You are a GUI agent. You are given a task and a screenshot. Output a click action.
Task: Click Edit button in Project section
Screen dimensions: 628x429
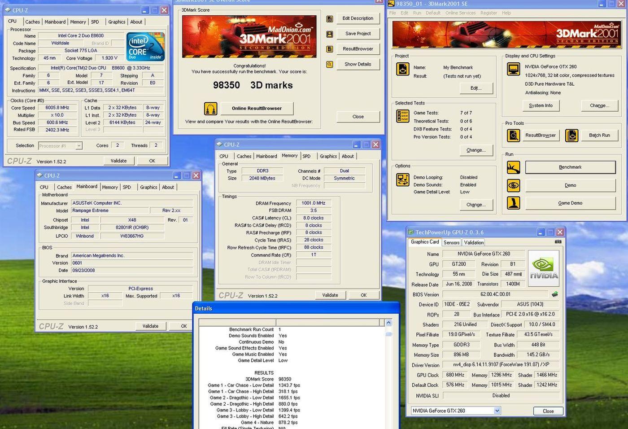(475, 88)
